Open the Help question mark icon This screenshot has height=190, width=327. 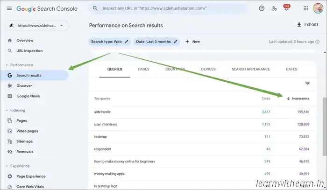coord(262,8)
